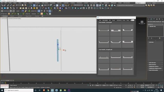Screen dimensions: 164x92
Task: Toggle the Percent Snap icon
Action: click(x=66, y=5)
